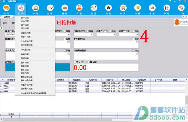Screen dimensions: 188x122
Task: Open the 其他 others toolbar icon
Action: [181, 9]
